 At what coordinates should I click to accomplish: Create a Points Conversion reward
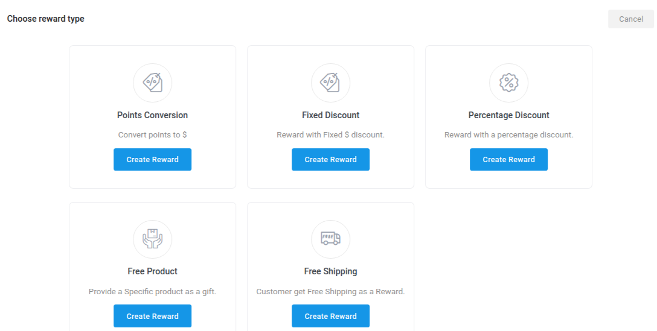[x=153, y=159]
